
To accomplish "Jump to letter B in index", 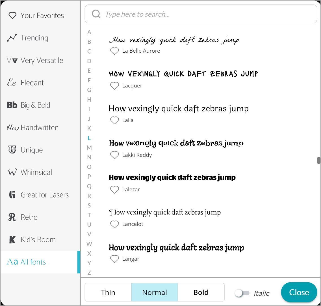I will tap(89, 42).
